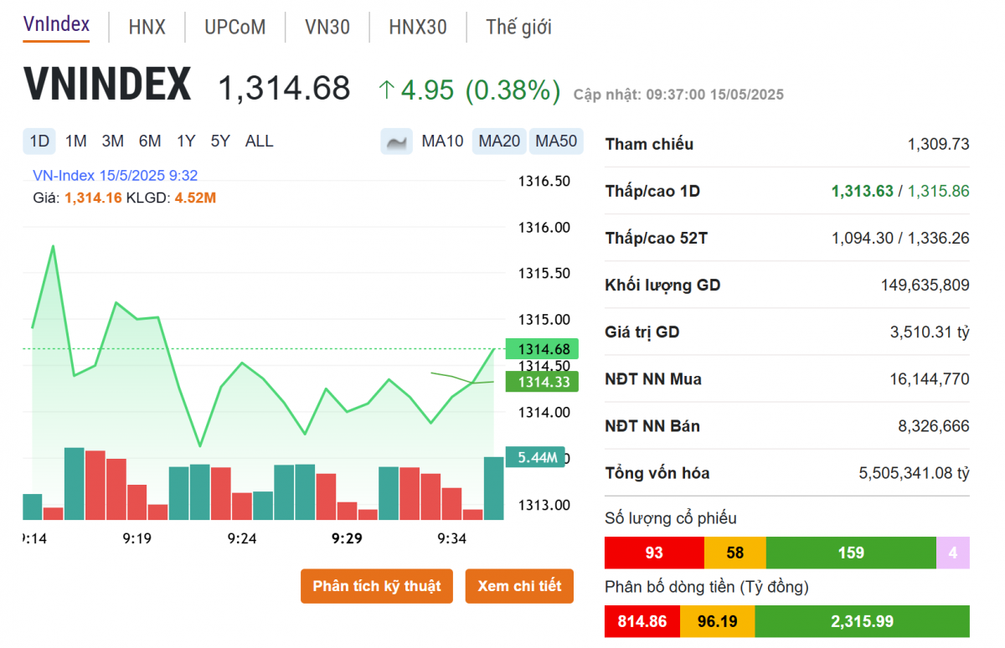Click the 1316.50 price axis label
1005x648 pixels.
point(544,182)
